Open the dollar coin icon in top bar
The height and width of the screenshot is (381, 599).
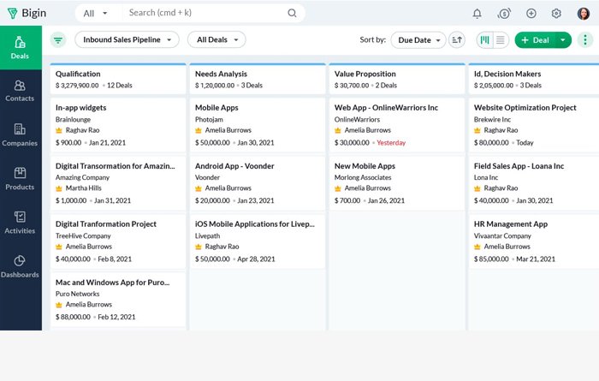(504, 14)
